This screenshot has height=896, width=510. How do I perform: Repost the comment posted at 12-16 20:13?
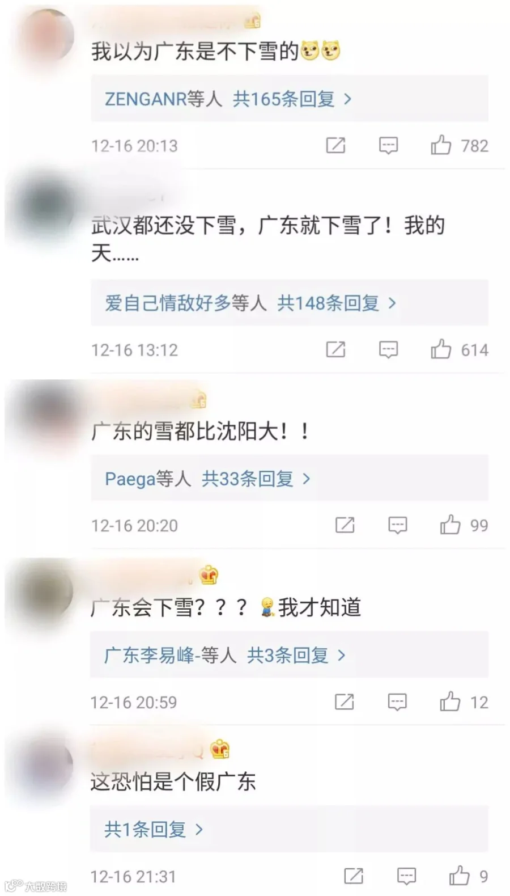(335, 145)
